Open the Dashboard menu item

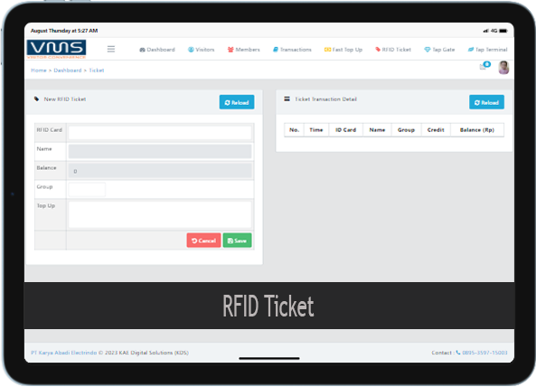(x=157, y=50)
